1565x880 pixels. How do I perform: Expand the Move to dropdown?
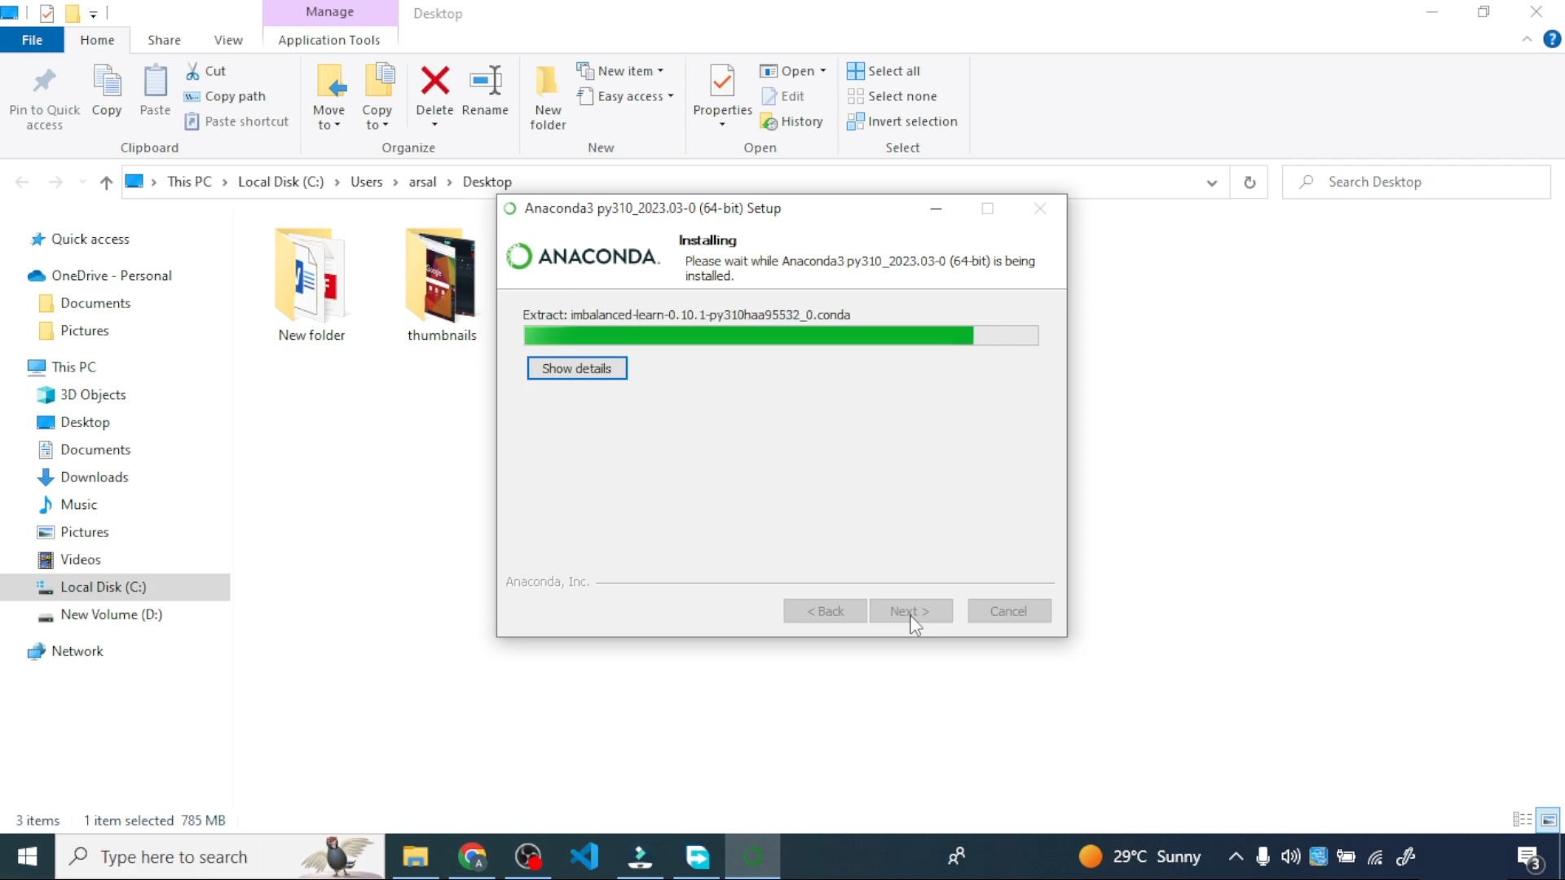328,118
